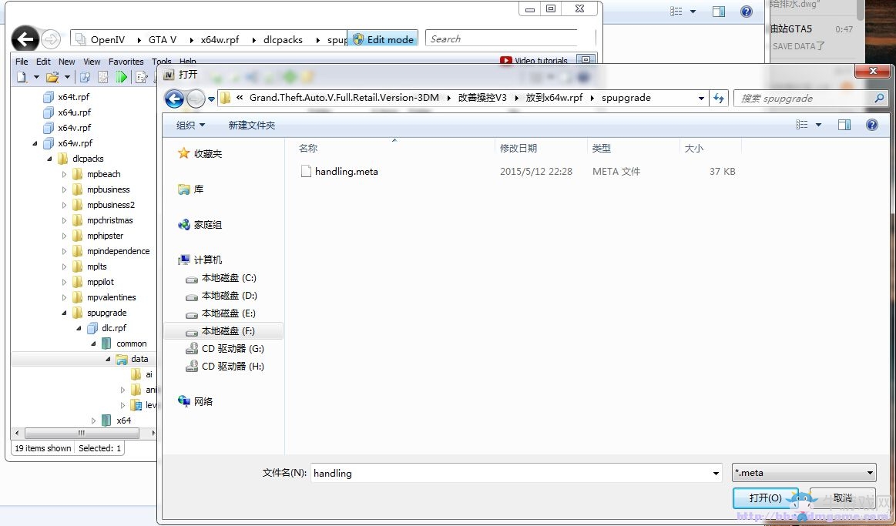This screenshot has height=526, width=896.
Task: Click the OpenIV tree horizontal scrollbar
Action: tap(82, 434)
